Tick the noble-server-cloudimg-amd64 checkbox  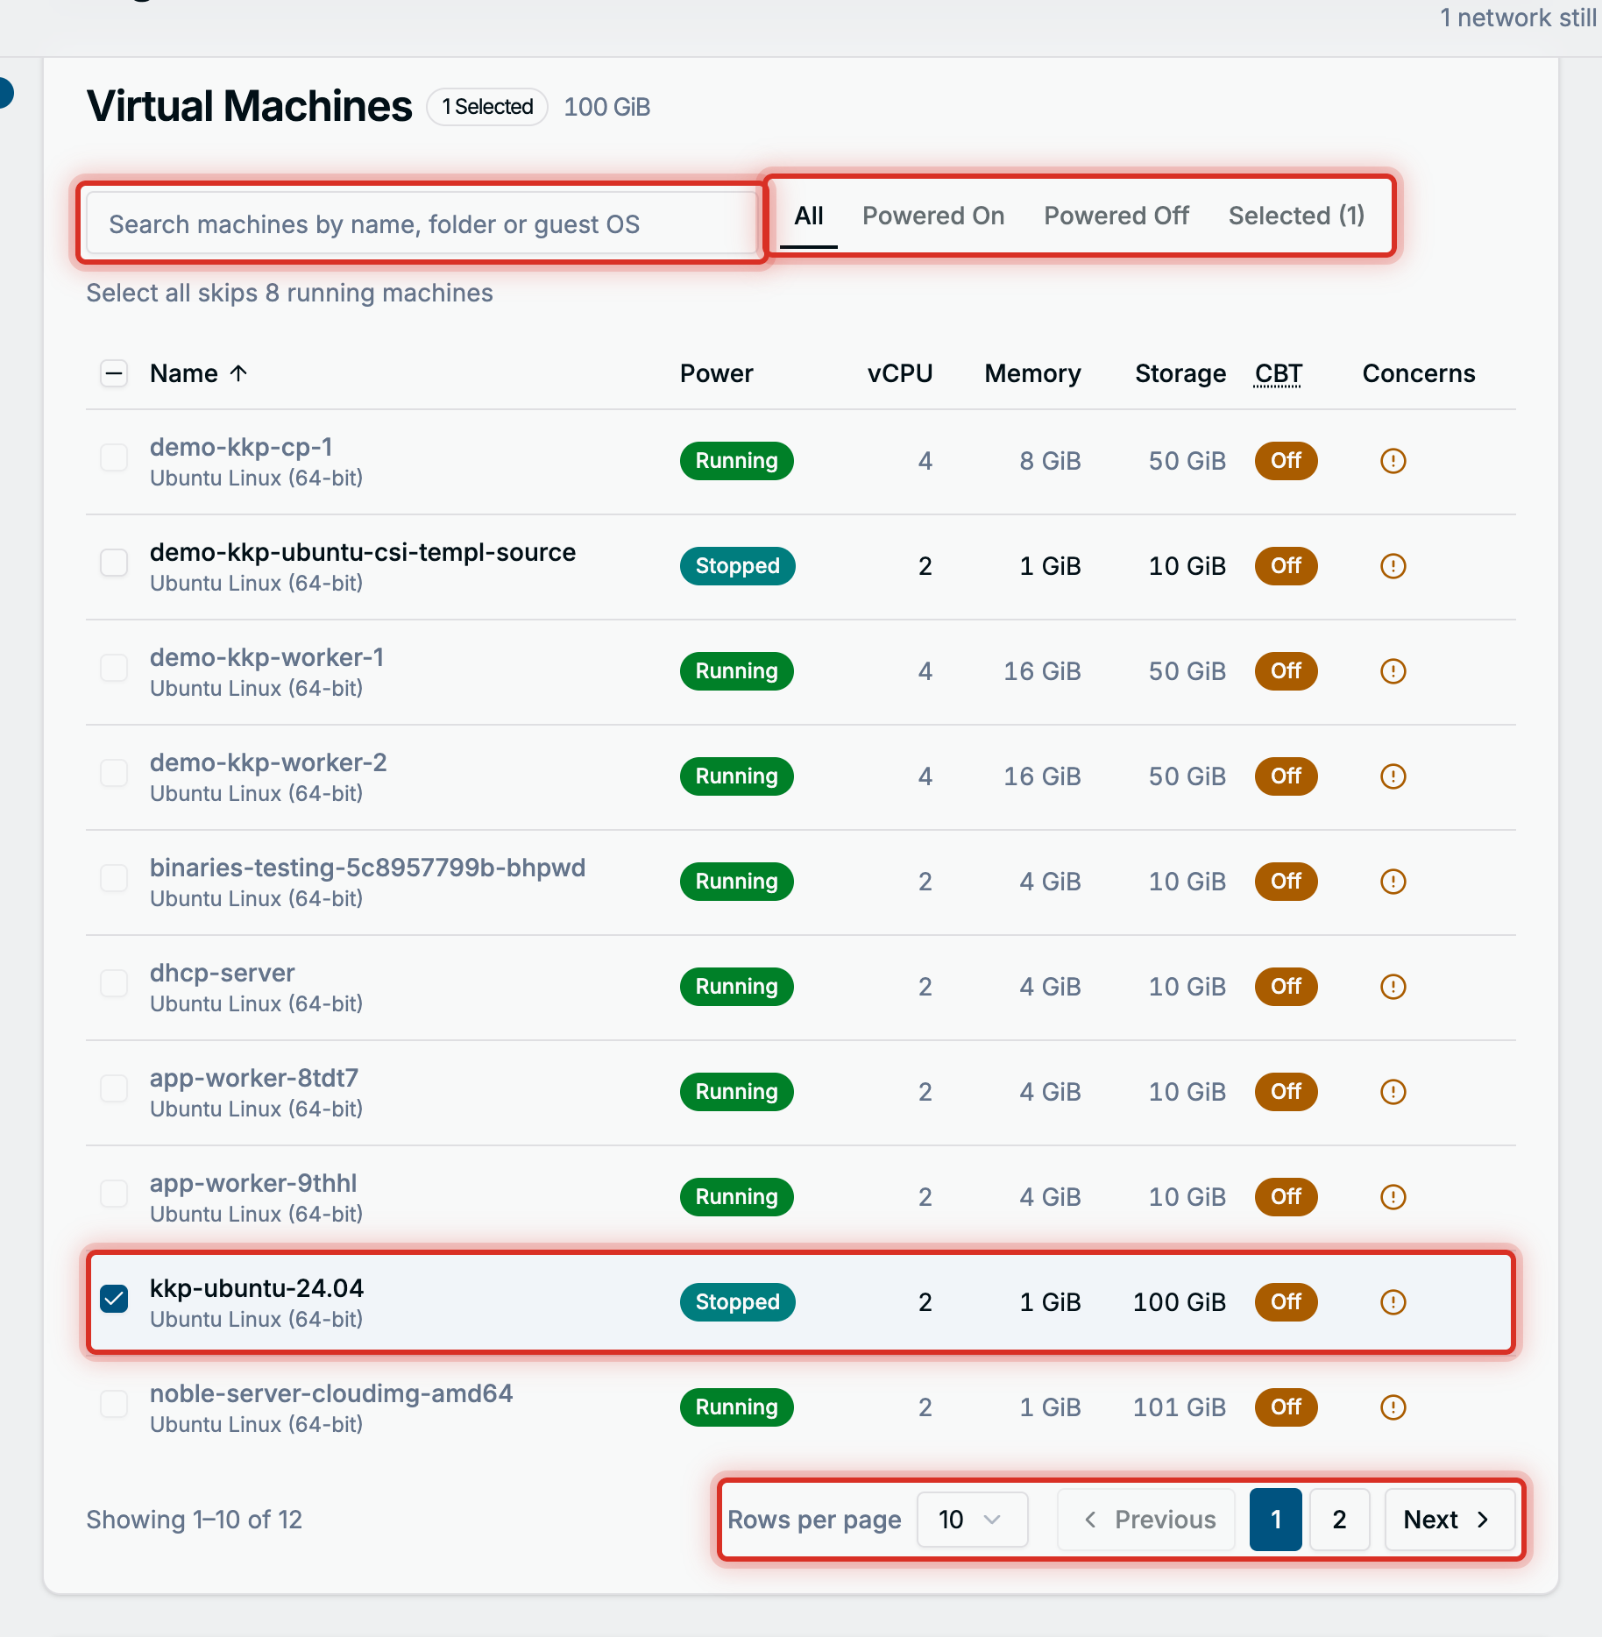(114, 1404)
